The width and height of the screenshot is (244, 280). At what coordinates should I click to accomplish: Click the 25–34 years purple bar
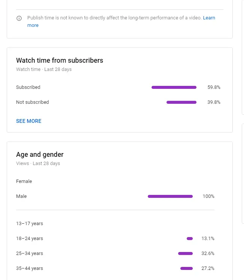click(185, 253)
